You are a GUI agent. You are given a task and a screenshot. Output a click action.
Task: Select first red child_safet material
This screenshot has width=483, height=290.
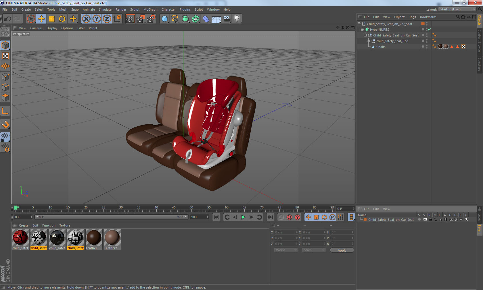click(20, 239)
